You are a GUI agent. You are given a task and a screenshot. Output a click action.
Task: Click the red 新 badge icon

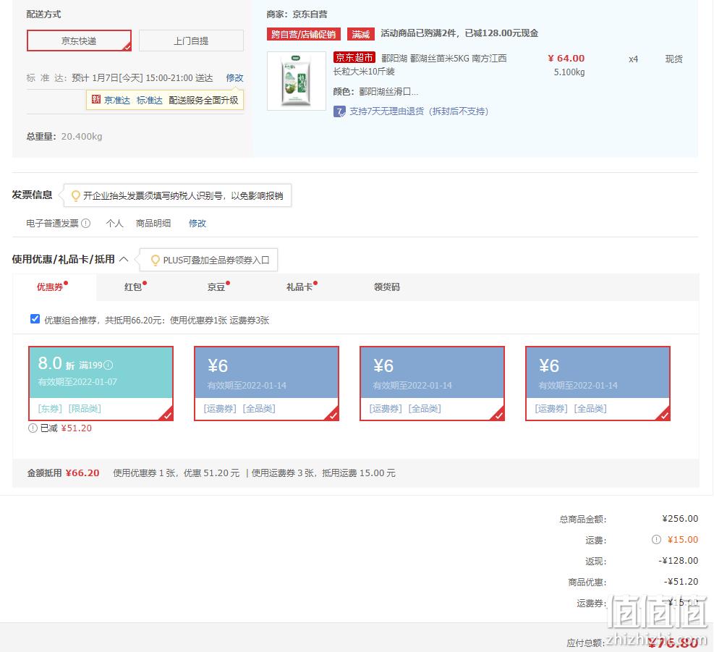pyautogui.click(x=96, y=99)
